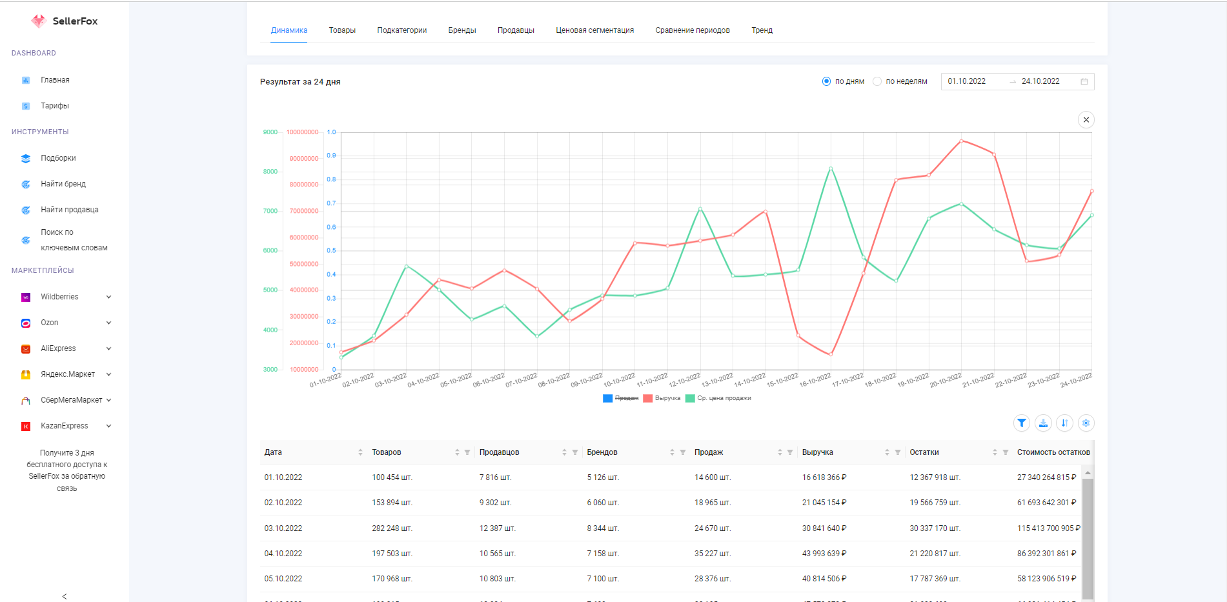1227x602 pixels.
Task: Click the sort arrows round button
Action: 1064,423
